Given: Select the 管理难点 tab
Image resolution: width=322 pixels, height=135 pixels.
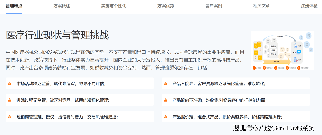Looking at the screenshot, I should 14,6.
